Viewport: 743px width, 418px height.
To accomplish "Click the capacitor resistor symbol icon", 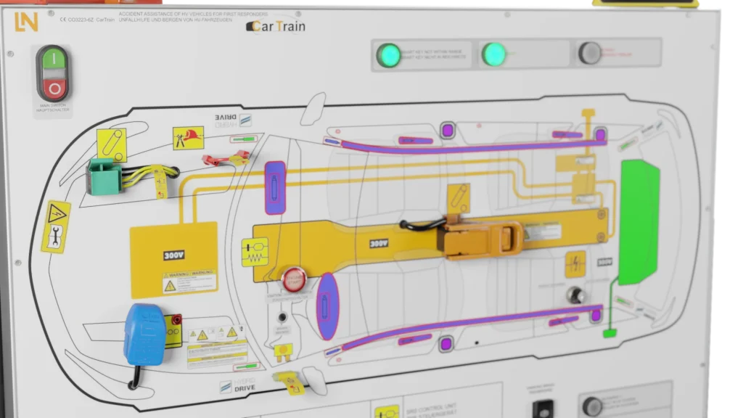I will [x=255, y=252].
